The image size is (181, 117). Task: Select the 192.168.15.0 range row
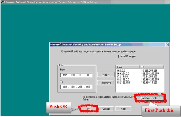click(140, 83)
